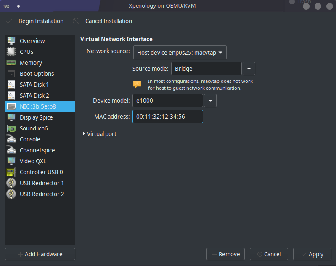Image resolution: width=336 pixels, height=266 pixels.
Task: Select Controller USB 0 entry
Action: tap(40, 172)
